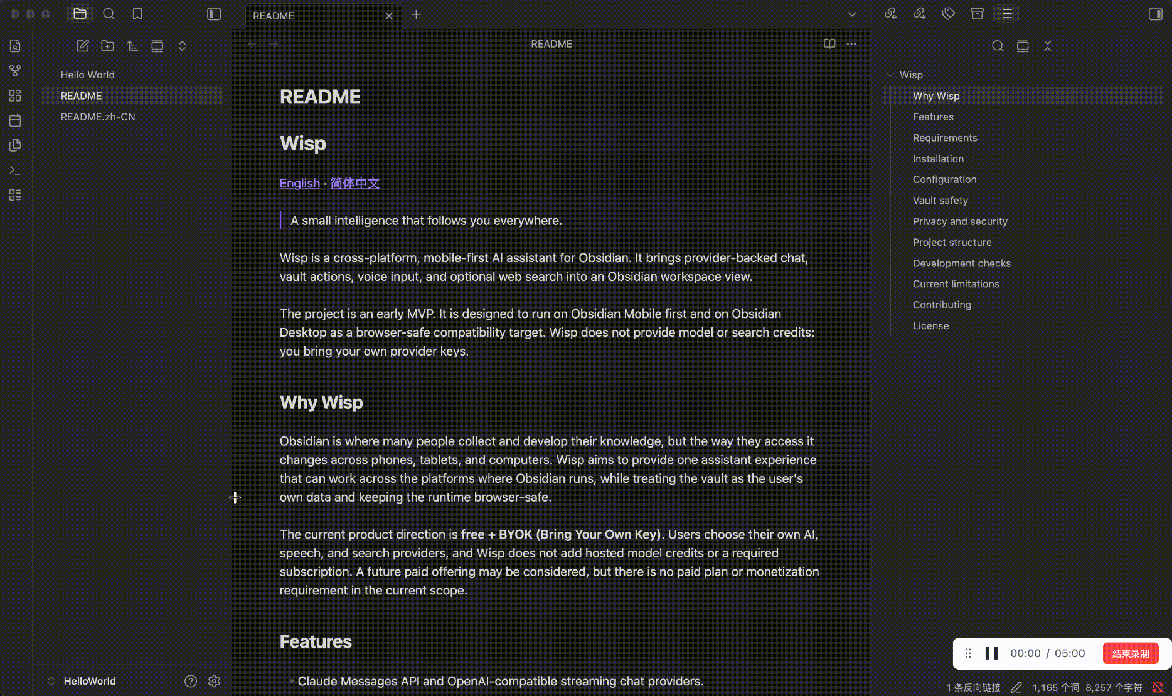The width and height of the screenshot is (1172, 696).
Task: Add a new tab with plus
Action: click(x=416, y=14)
